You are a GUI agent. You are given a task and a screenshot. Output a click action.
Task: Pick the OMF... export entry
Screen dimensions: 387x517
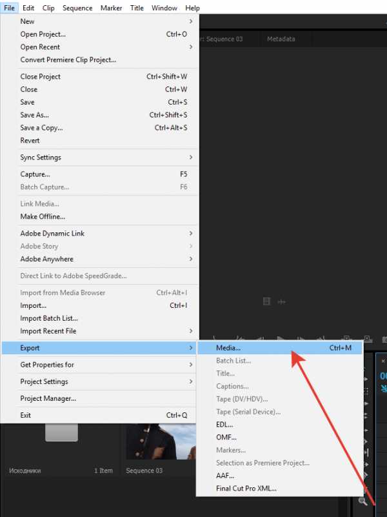[226, 438]
